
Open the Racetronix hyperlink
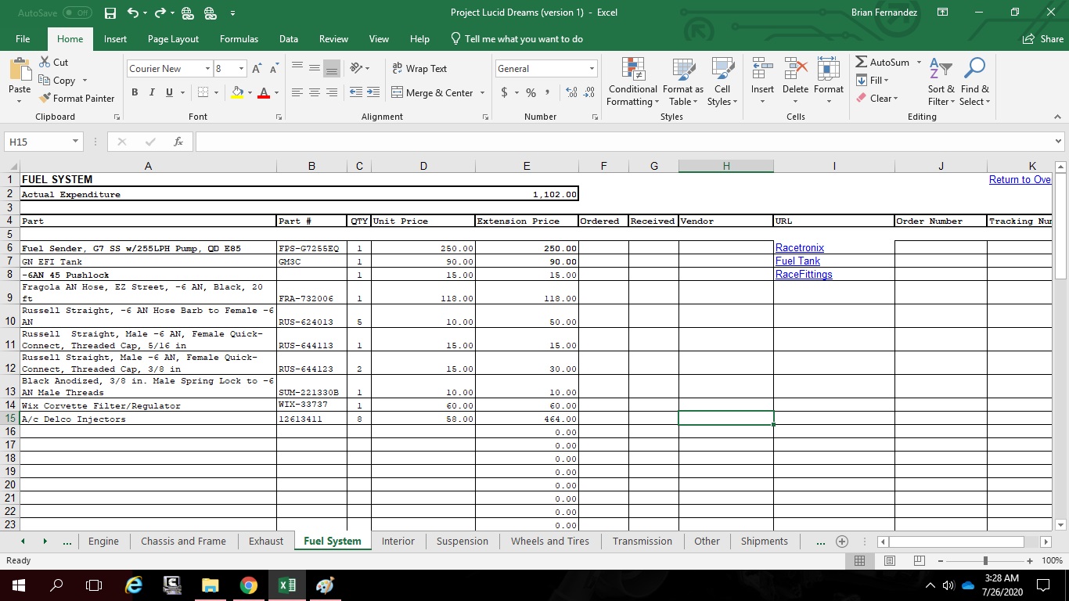(x=800, y=248)
